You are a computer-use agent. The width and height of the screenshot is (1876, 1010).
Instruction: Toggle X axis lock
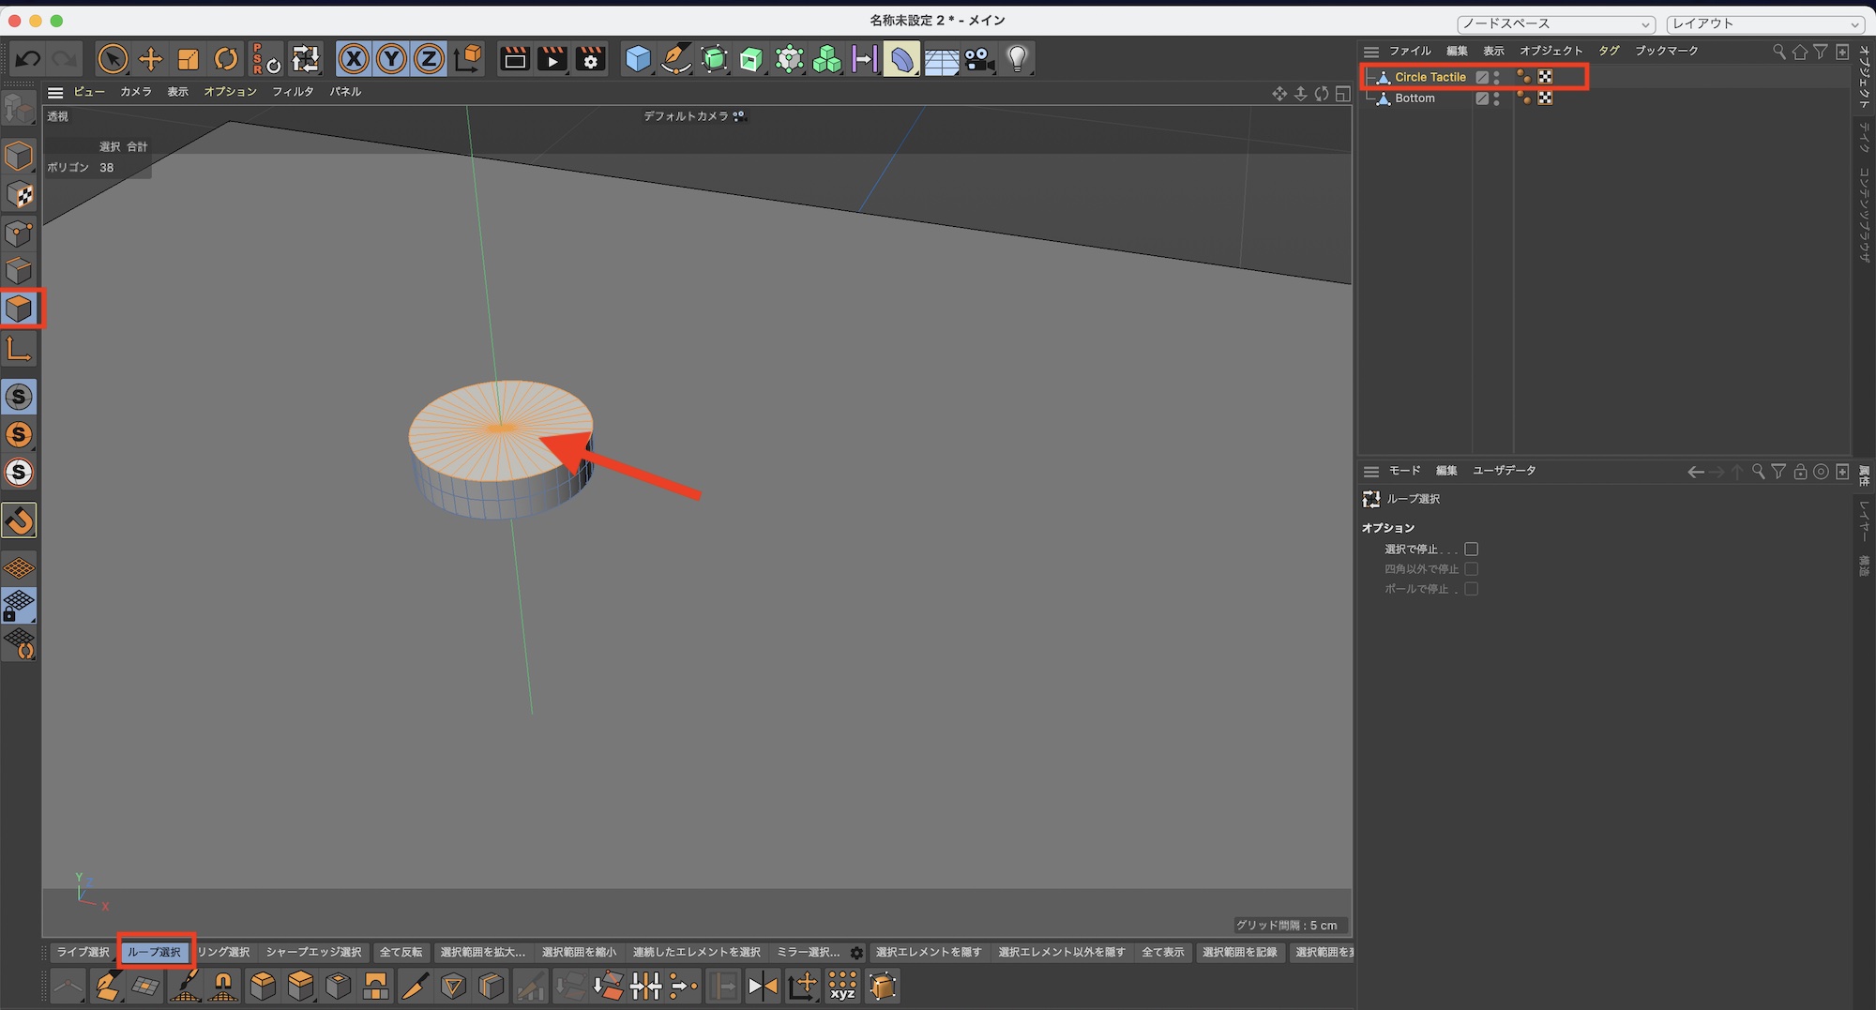tap(353, 59)
